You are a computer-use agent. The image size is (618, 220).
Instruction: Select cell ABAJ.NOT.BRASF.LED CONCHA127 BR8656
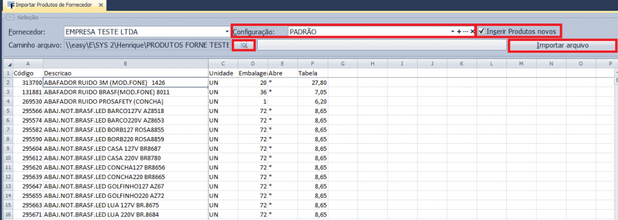click(x=126, y=167)
